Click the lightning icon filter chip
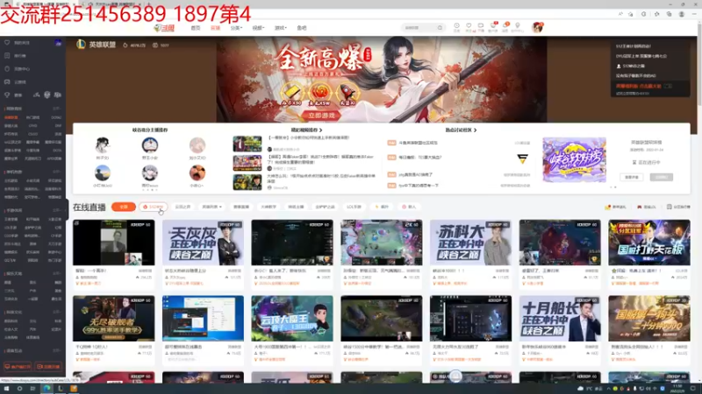This screenshot has width=702, height=394. point(382,207)
